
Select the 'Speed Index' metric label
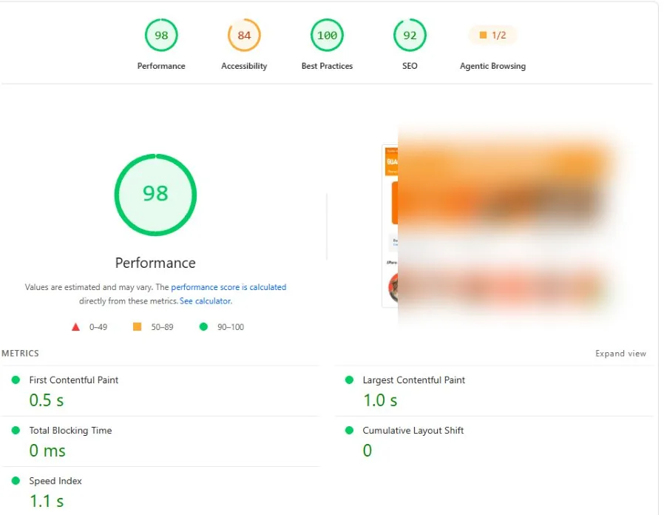[x=55, y=481]
